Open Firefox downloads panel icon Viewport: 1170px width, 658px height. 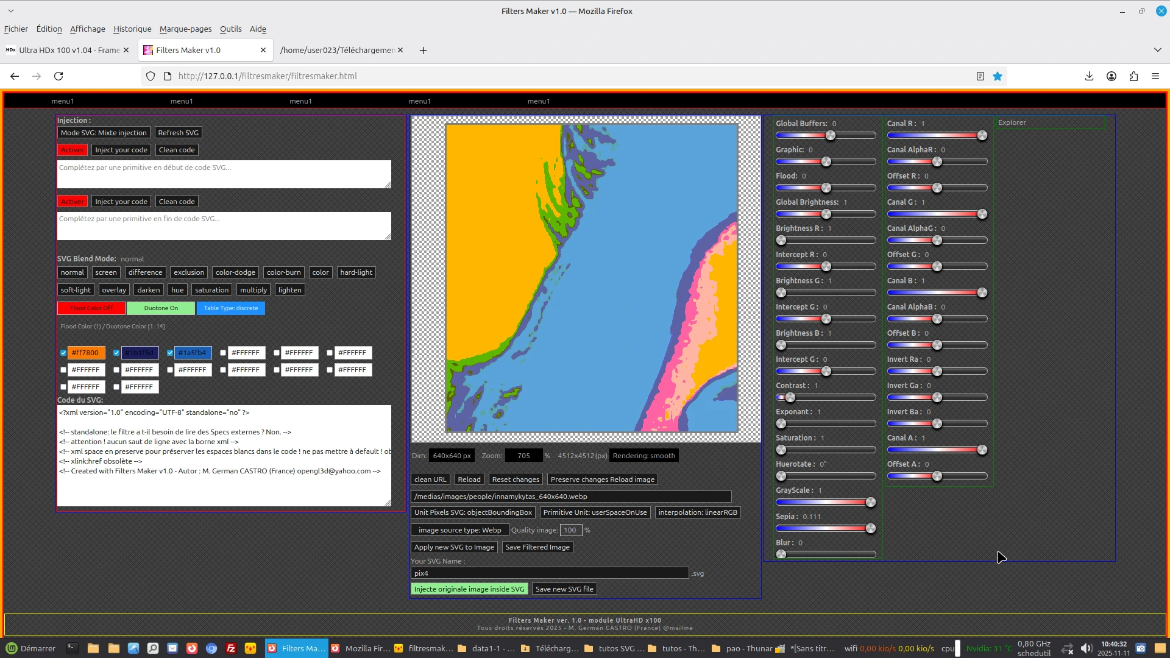1089,76
